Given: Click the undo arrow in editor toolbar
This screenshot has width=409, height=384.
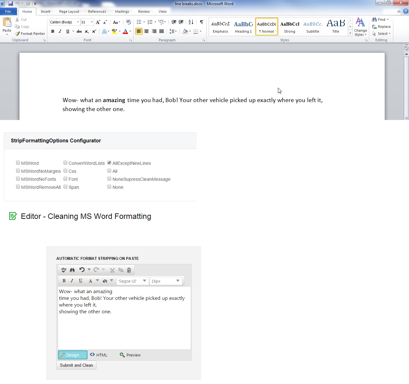Looking at the screenshot, I should point(82,270).
